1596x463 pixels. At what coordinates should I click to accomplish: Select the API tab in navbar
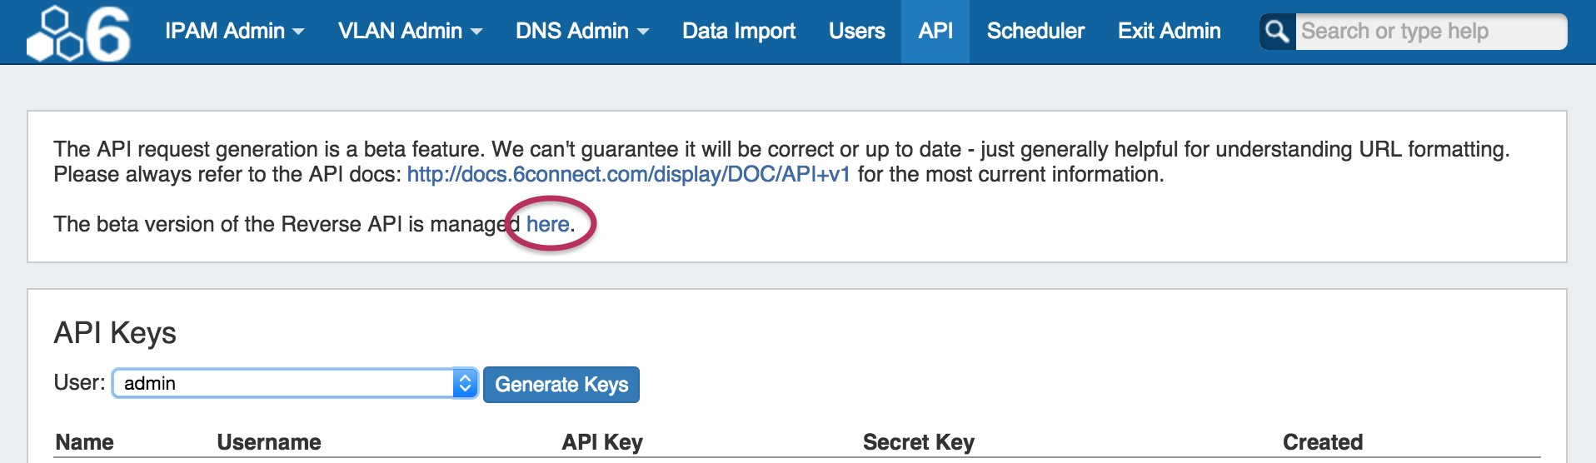[x=935, y=32]
